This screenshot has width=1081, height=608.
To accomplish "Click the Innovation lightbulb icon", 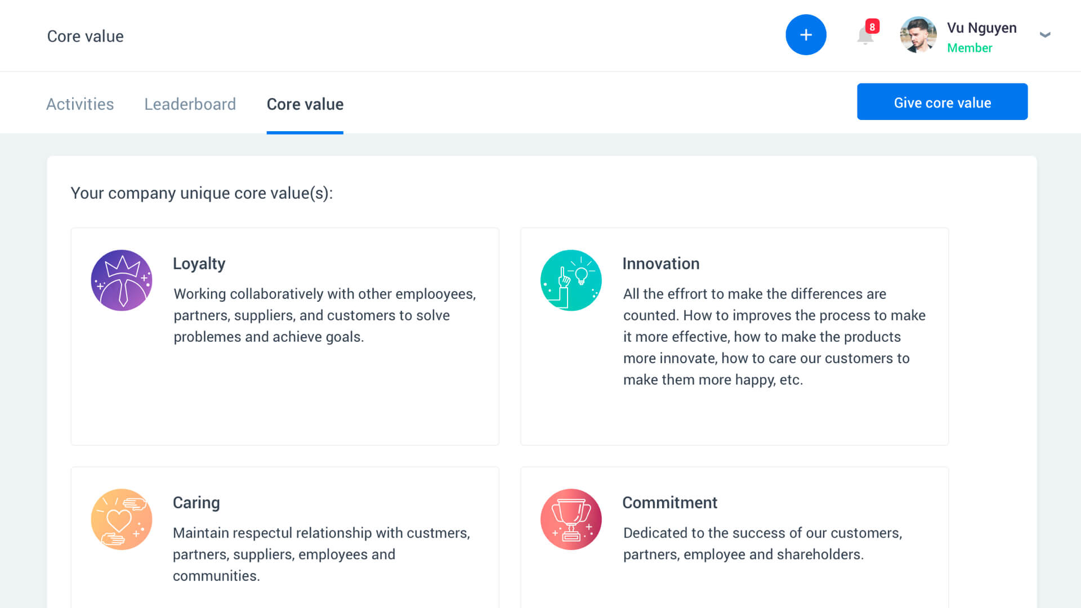I will [x=571, y=280].
